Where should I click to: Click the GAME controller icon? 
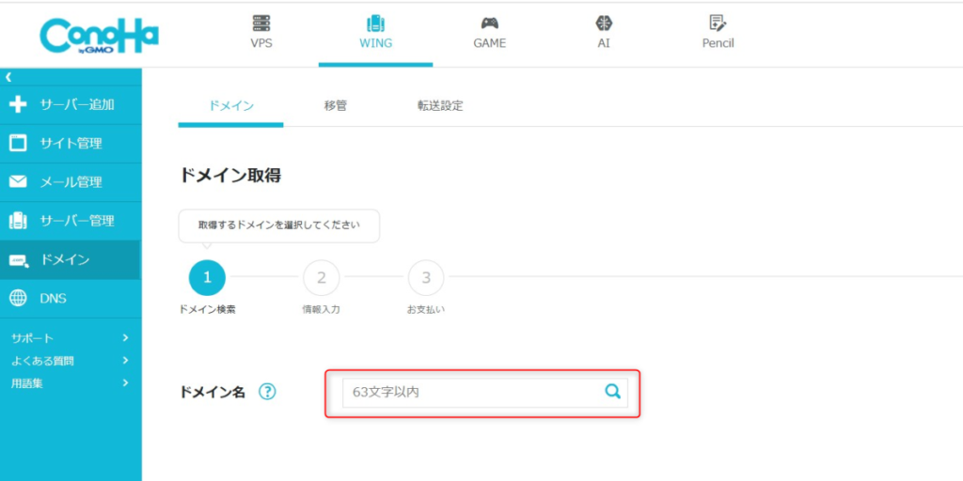pyautogui.click(x=489, y=23)
